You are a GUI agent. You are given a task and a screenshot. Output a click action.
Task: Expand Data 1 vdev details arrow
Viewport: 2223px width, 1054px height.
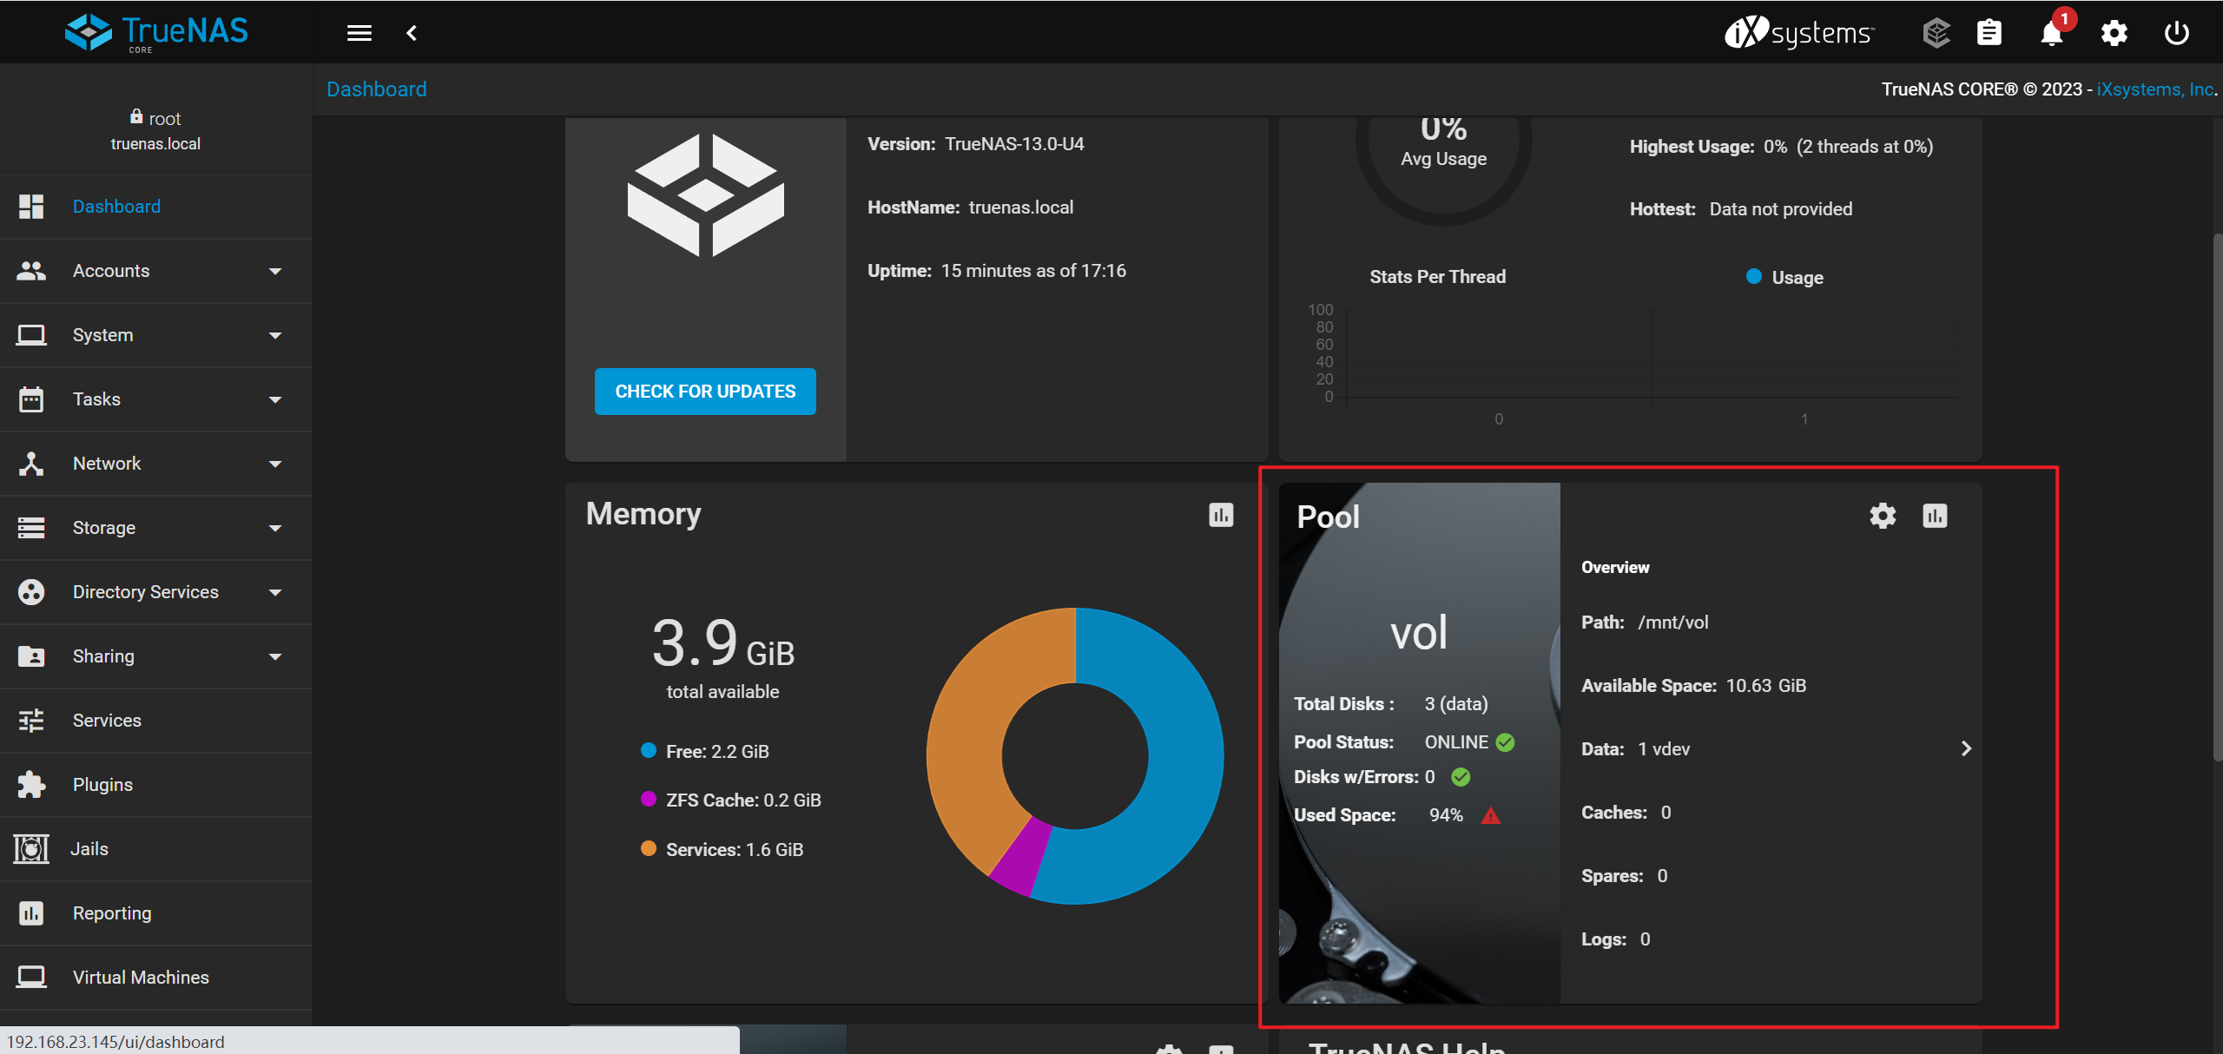[x=1966, y=748]
